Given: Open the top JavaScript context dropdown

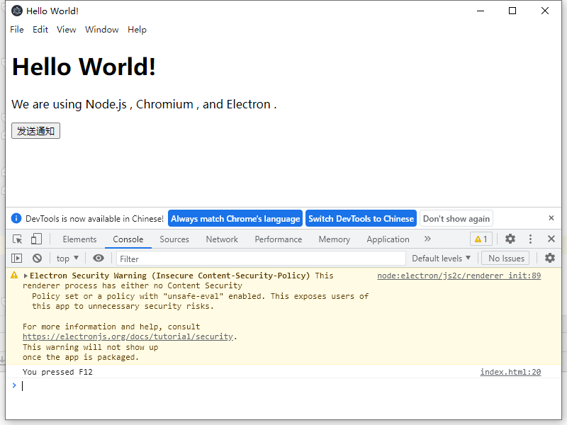Looking at the screenshot, I should point(67,259).
